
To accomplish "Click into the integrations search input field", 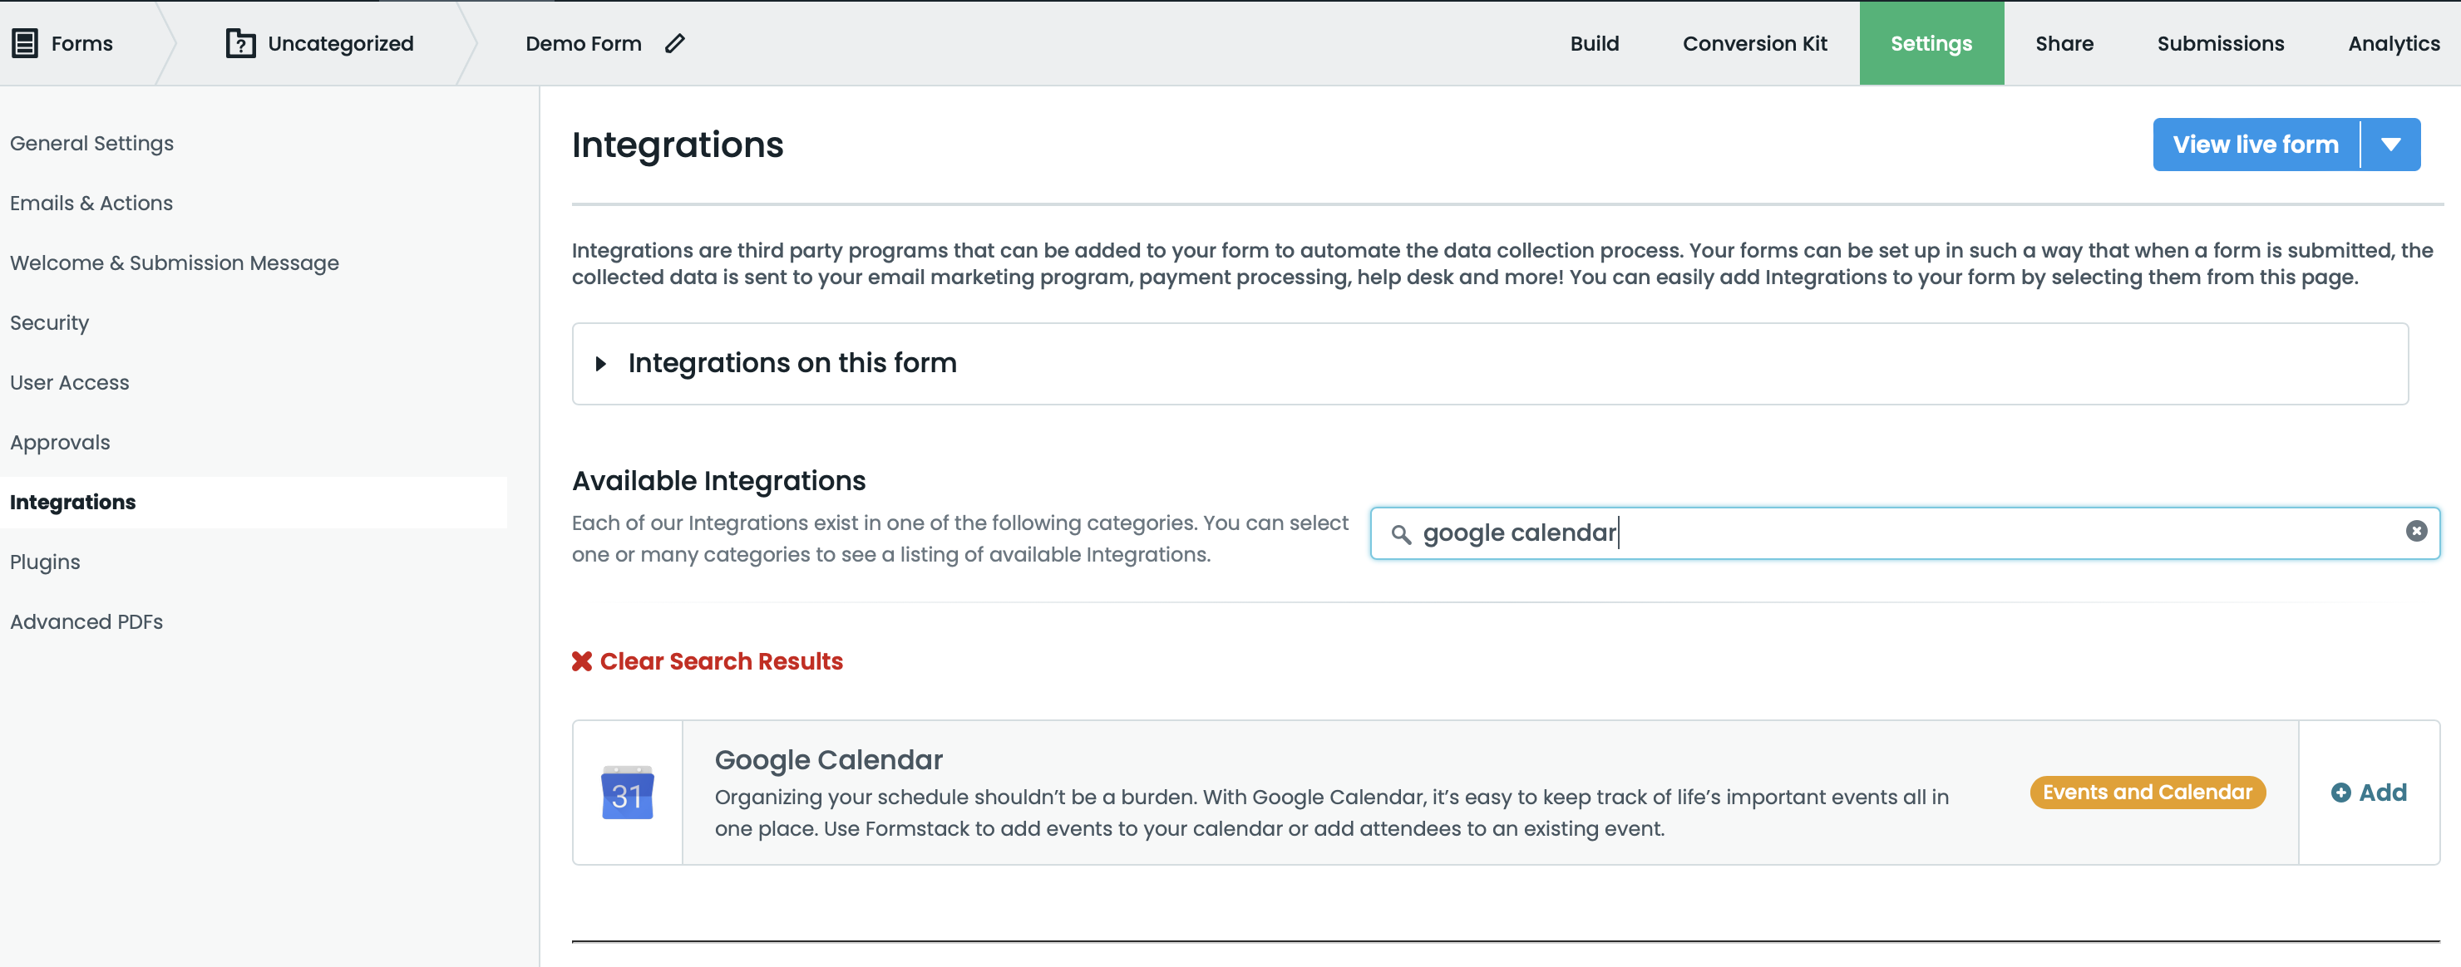I will click(1901, 533).
